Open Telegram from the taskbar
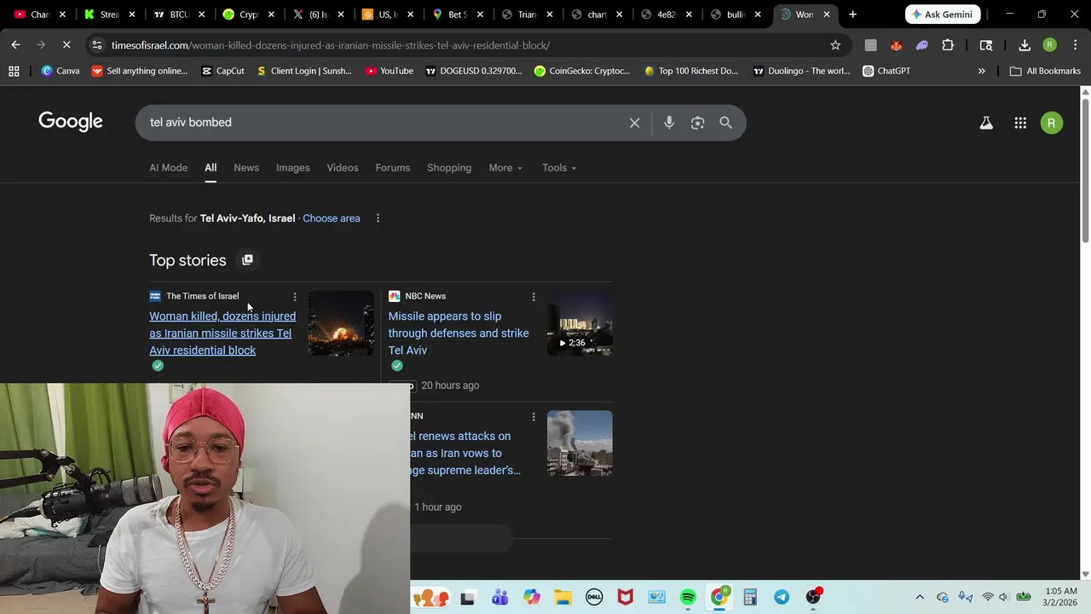This screenshot has width=1091, height=614. tap(782, 597)
